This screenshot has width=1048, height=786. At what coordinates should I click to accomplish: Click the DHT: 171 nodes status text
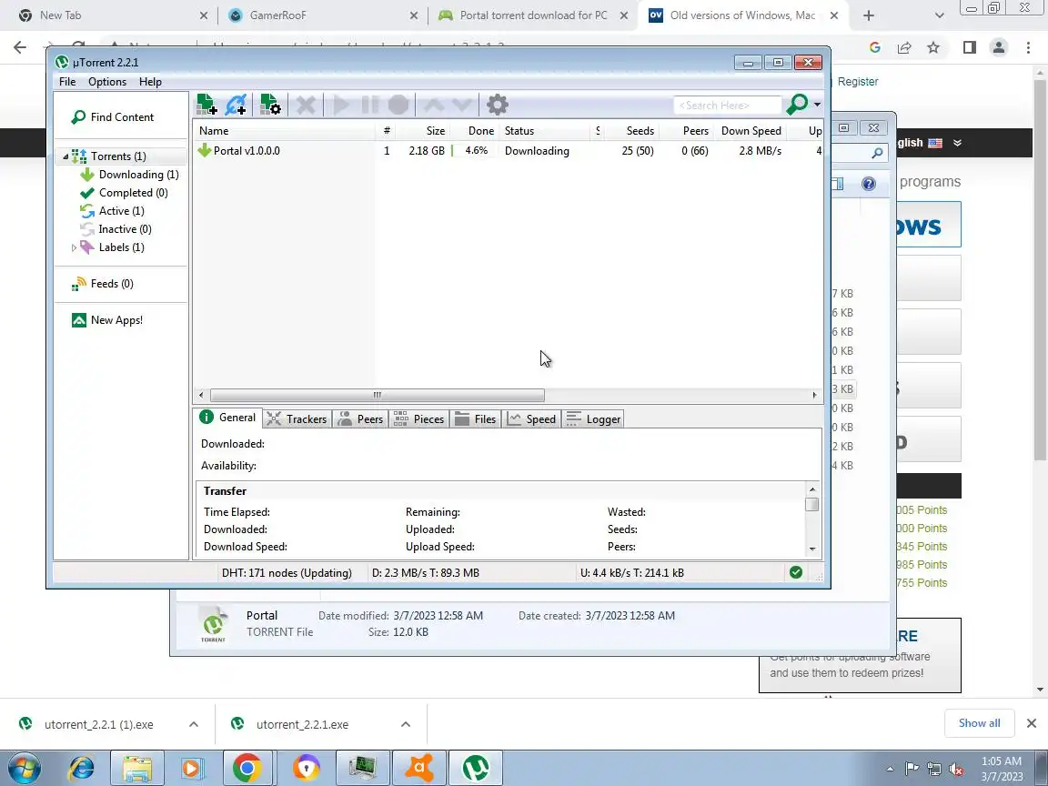(x=287, y=573)
